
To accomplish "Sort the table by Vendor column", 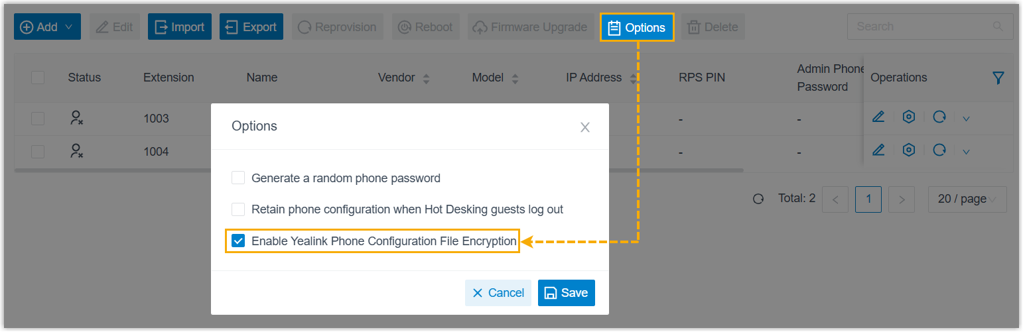I will pyautogui.click(x=426, y=78).
